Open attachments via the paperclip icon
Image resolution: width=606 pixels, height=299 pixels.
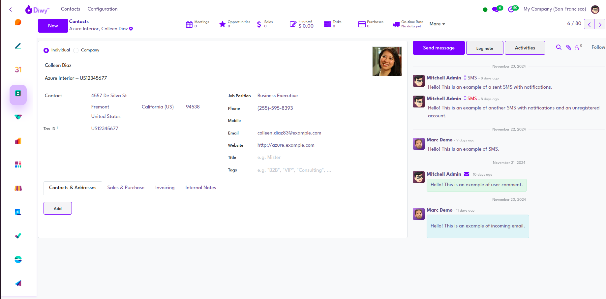pos(568,47)
